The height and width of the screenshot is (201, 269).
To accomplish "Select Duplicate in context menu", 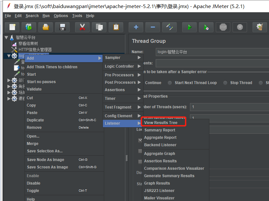I will pyautogui.click(x=64, y=120).
